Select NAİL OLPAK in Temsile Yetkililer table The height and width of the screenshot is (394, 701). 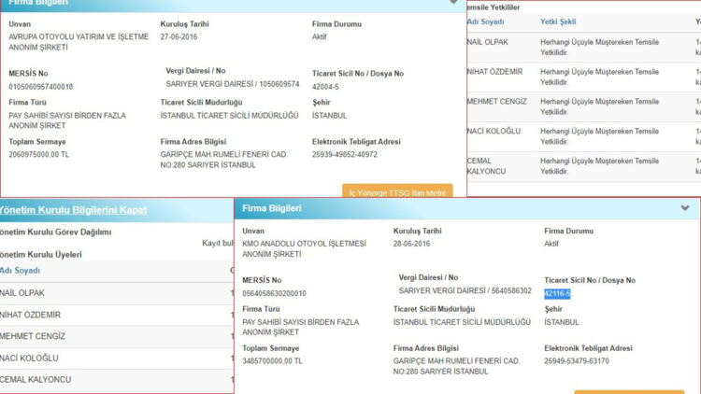488,42
